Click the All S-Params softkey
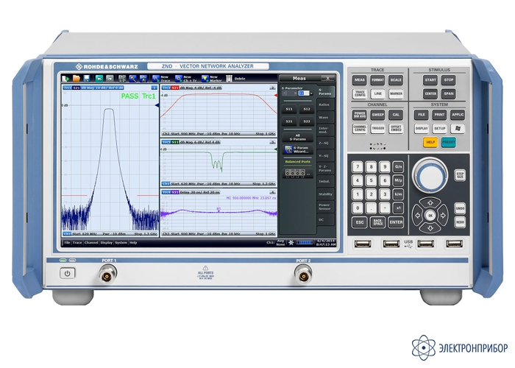515x368 pixels. click(297, 137)
